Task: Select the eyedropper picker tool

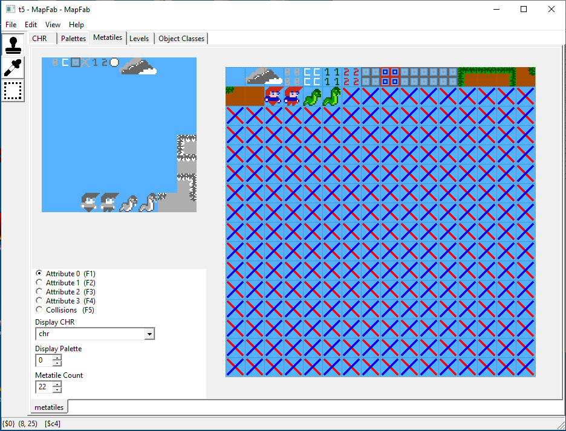Action: coord(13,67)
